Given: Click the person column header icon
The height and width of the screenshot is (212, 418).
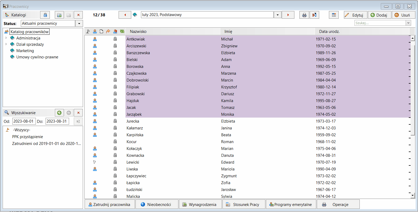Looking at the screenshot, I should 95,32.
